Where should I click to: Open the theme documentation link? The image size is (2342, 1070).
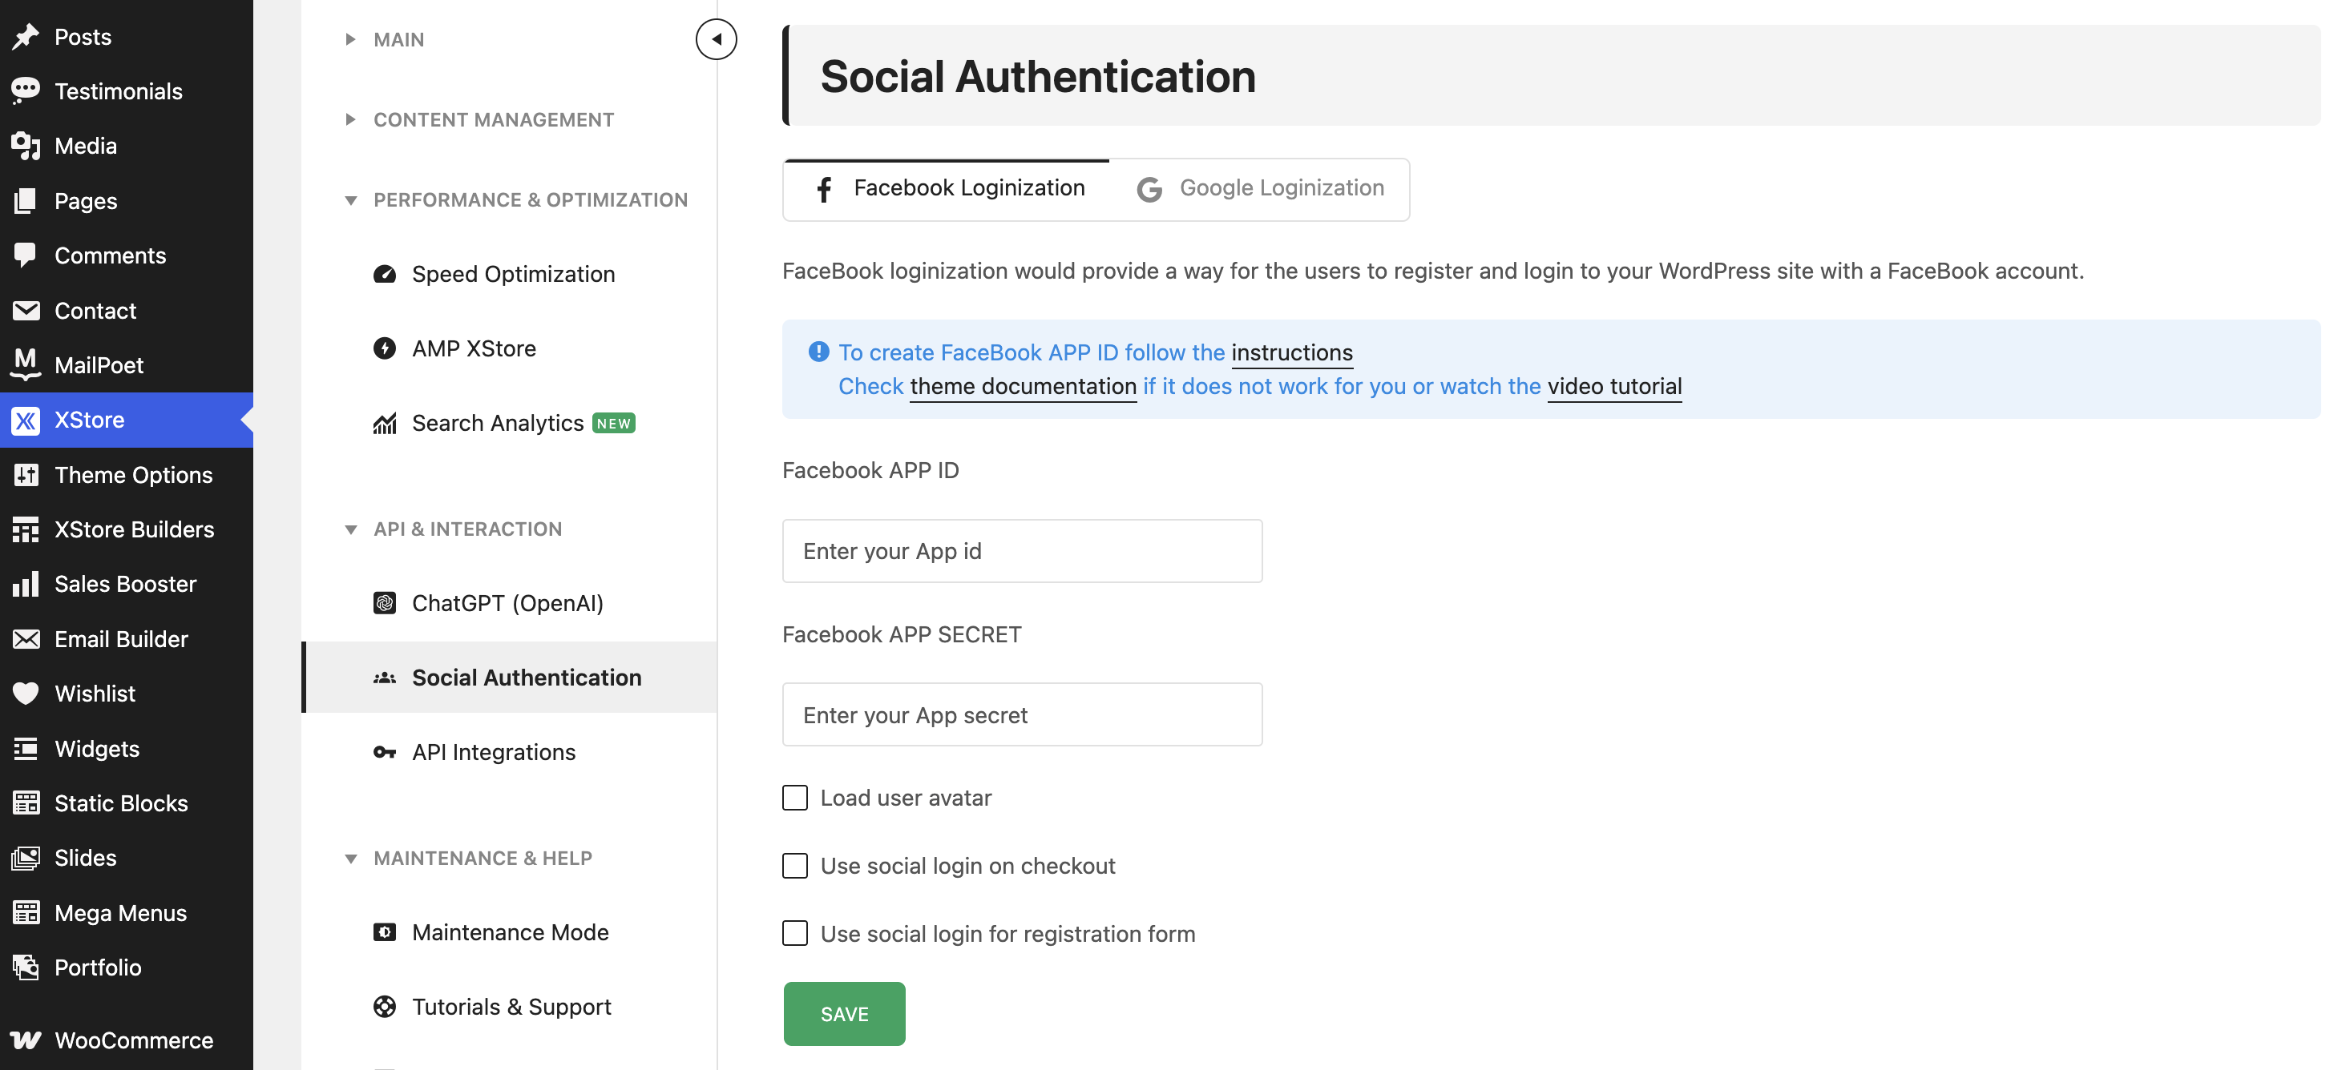(1023, 386)
